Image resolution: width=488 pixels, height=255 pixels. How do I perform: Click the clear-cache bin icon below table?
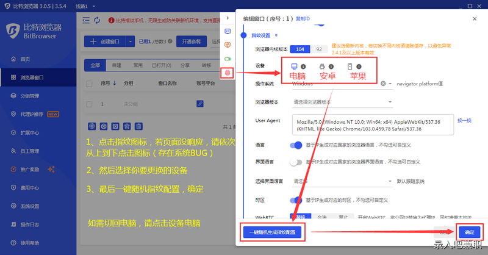coord(127,126)
